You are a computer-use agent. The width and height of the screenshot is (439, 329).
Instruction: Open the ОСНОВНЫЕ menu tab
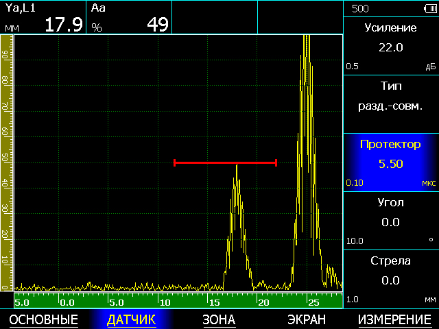[43, 319]
